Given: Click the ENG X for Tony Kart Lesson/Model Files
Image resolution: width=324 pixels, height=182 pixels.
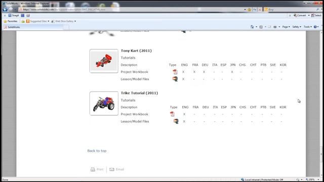Looking at the screenshot, I should (x=183, y=79).
